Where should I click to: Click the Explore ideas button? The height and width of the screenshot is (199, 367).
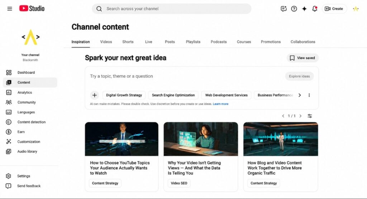tap(299, 76)
